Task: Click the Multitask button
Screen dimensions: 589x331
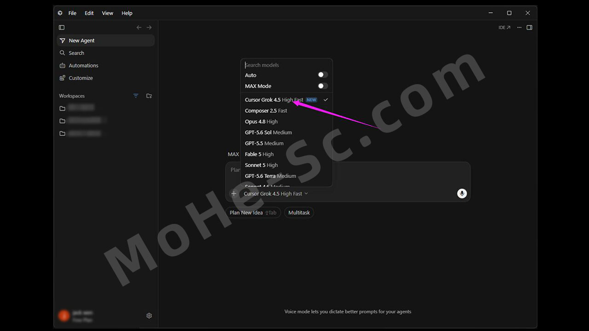Action: 299,212
